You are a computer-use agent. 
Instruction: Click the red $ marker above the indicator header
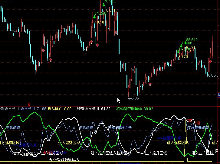coord(29,104)
